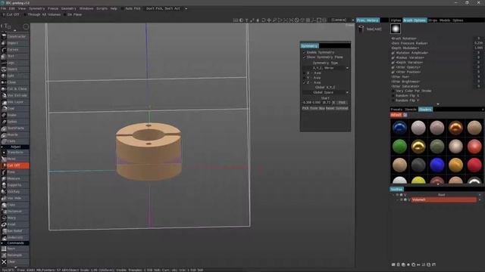Select the Transform tool

tap(15, 153)
